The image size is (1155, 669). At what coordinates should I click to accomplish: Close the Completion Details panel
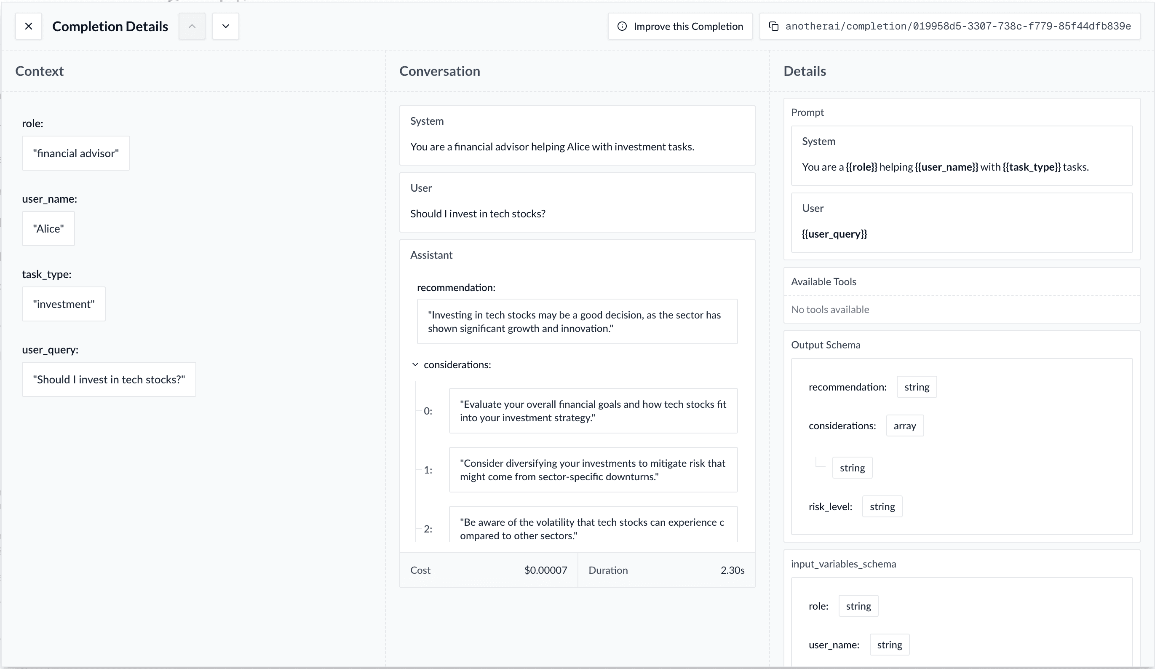pos(28,26)
